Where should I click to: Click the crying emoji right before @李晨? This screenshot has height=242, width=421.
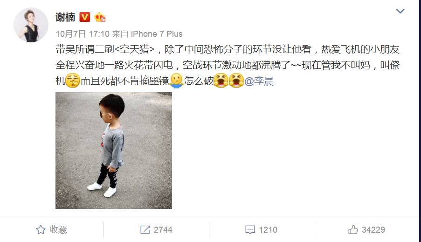coord(236,81)
